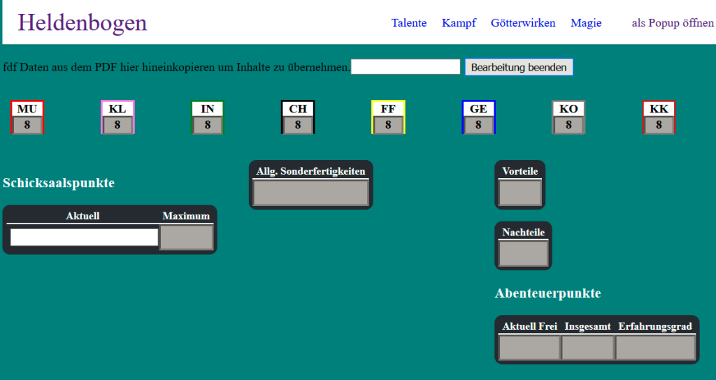Click the CH attribute value field
This screenshot has width=716, height=380.
click(x=298, y=125)
